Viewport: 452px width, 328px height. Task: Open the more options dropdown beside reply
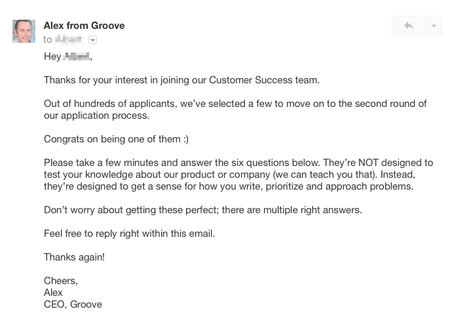434,26
